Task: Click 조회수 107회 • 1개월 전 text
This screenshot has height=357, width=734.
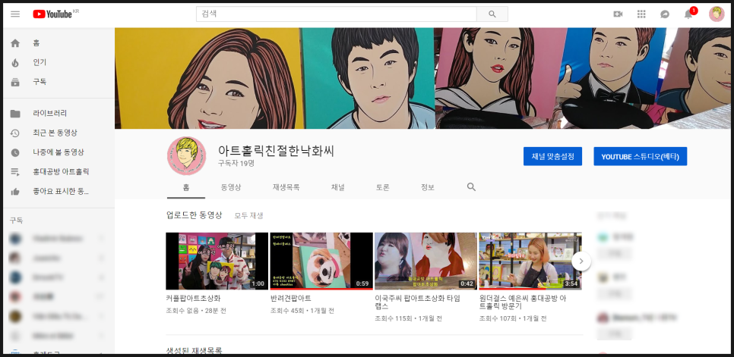Action: [x=513, y=319]
